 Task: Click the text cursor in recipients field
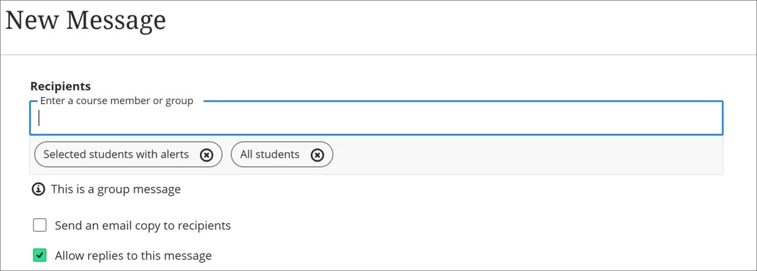tap(39, 118)
